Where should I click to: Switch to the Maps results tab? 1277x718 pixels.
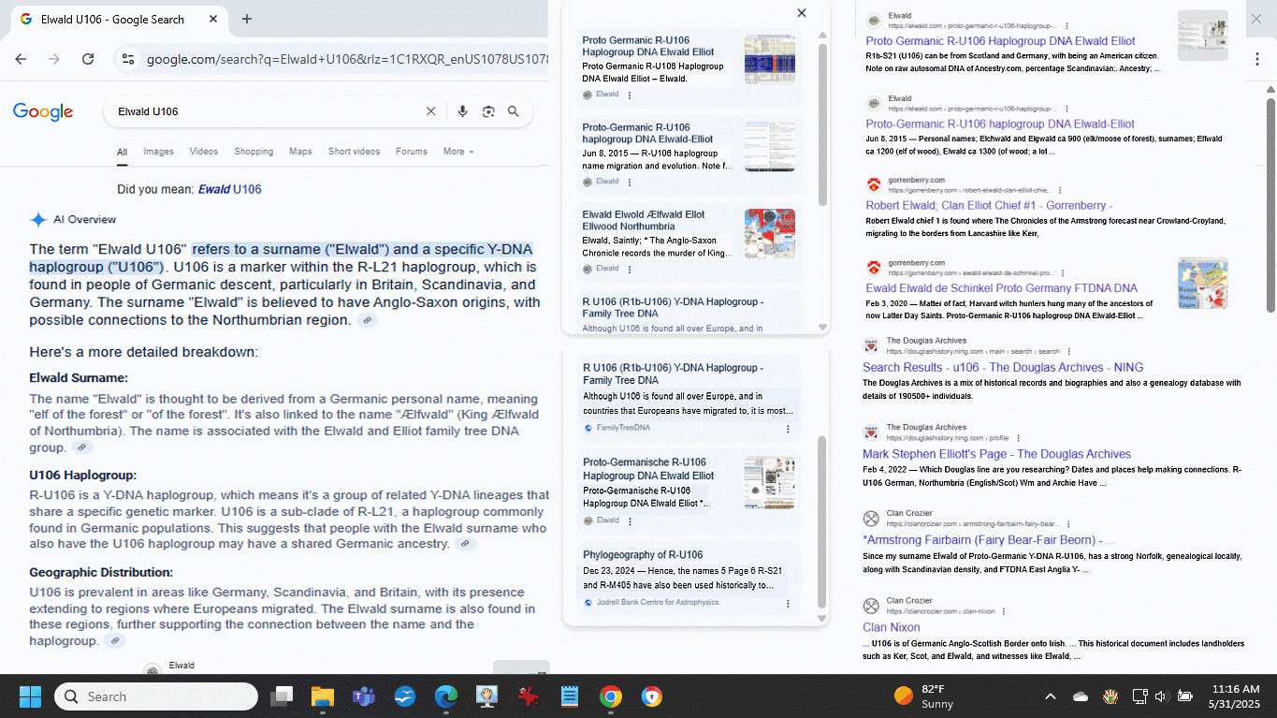pos(300,152)
